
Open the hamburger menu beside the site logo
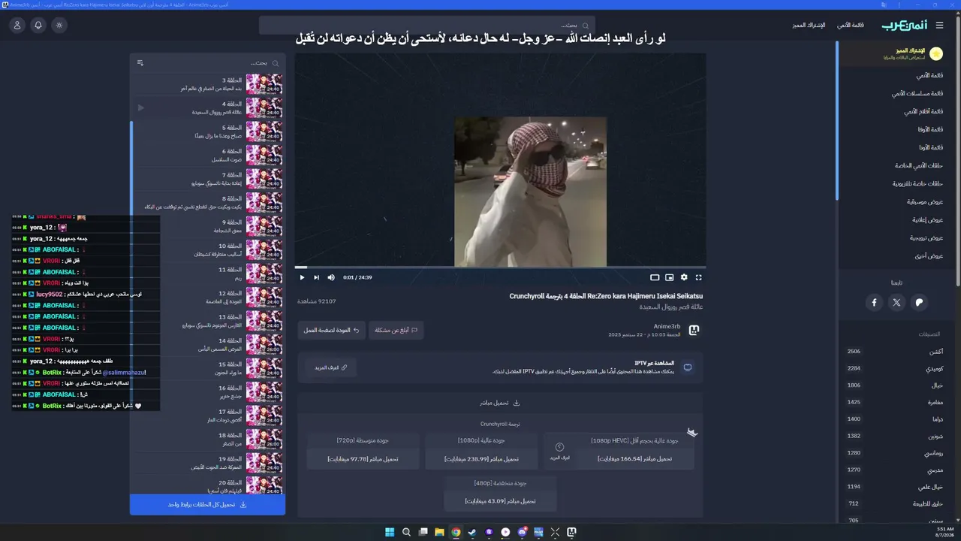938,25
